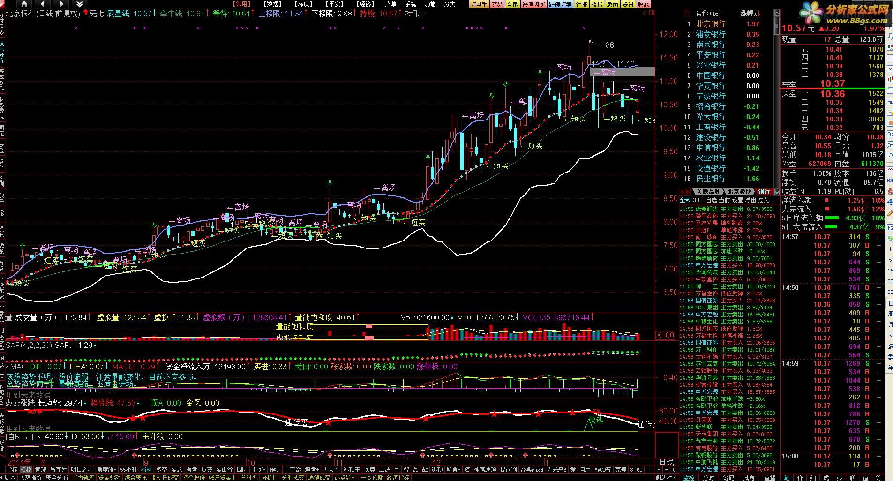
Task: Toggle 浮出 in news feed filters
Action: tap(750, 200)
